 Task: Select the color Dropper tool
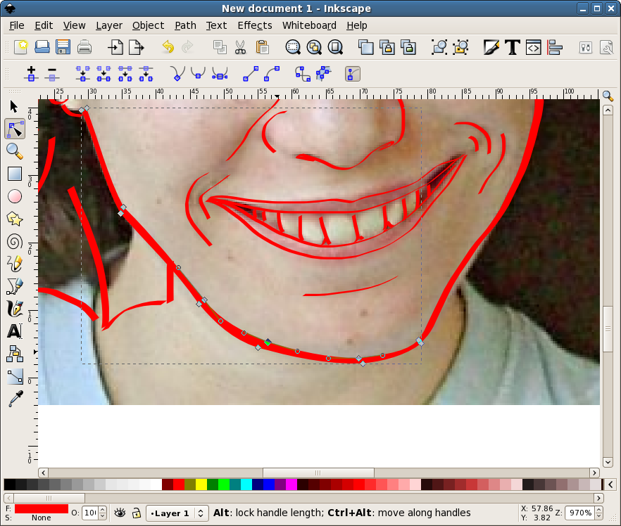[14, 399]
